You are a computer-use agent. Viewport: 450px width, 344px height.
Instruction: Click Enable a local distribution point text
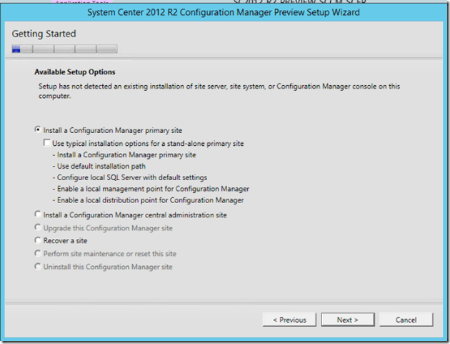(x=147, y=200)
